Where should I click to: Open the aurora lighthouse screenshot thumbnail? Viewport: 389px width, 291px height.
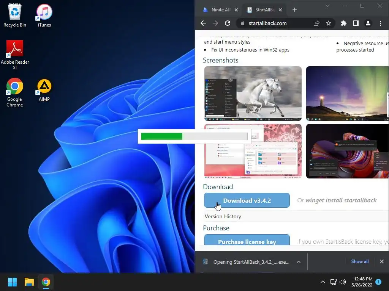(347, 94)
